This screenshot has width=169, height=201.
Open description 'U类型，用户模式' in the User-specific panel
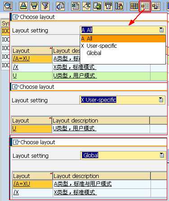point(74,128)
